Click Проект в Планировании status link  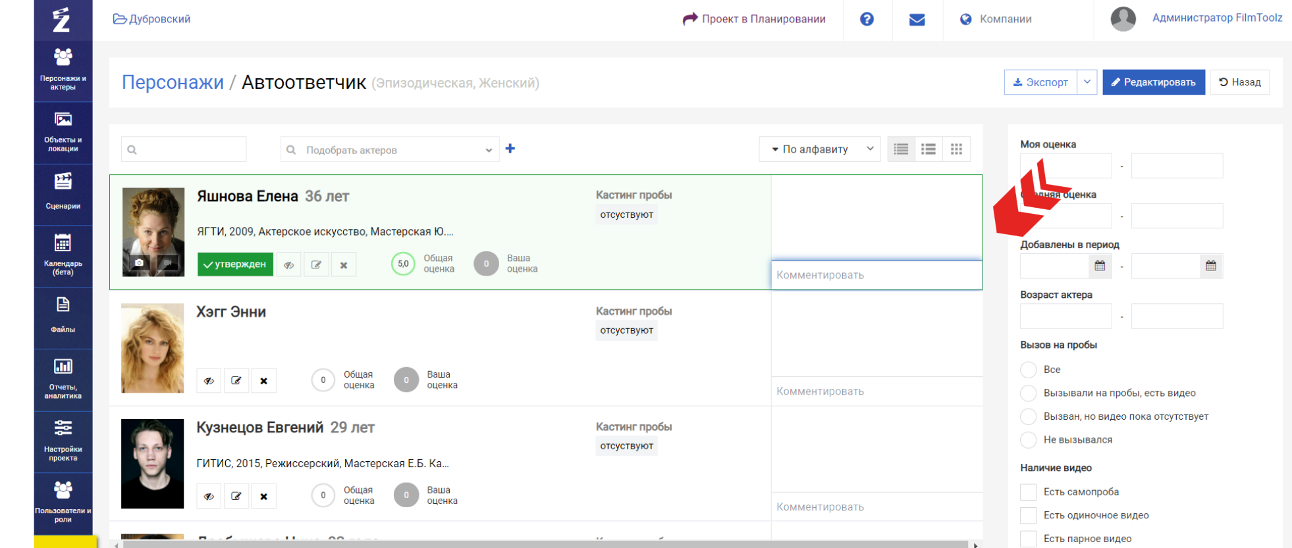point(754,19)
